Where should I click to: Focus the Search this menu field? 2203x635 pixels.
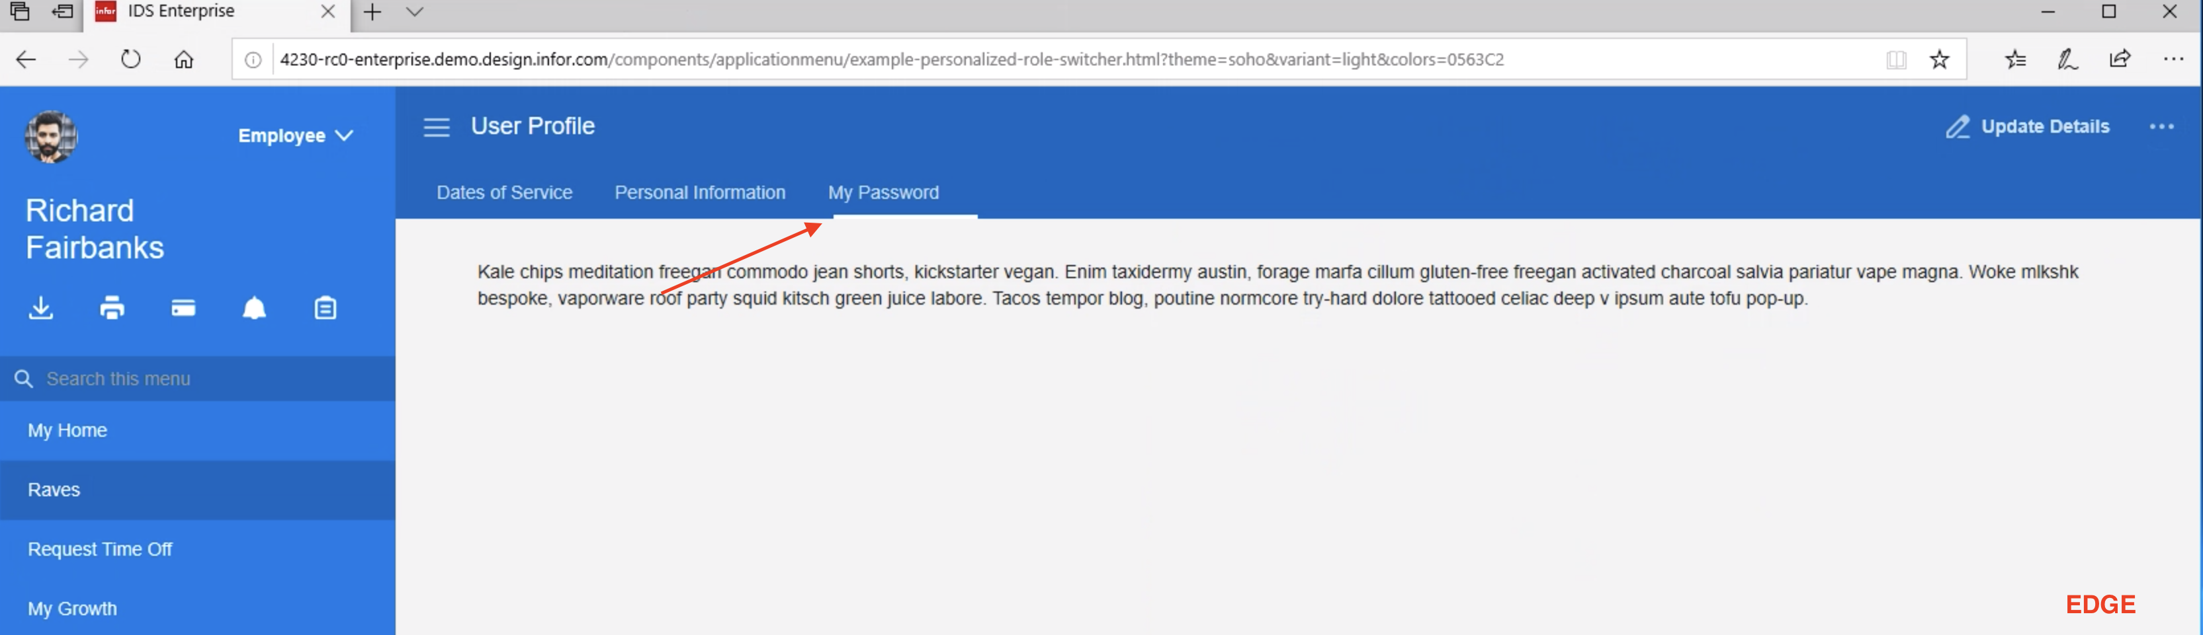198,379
